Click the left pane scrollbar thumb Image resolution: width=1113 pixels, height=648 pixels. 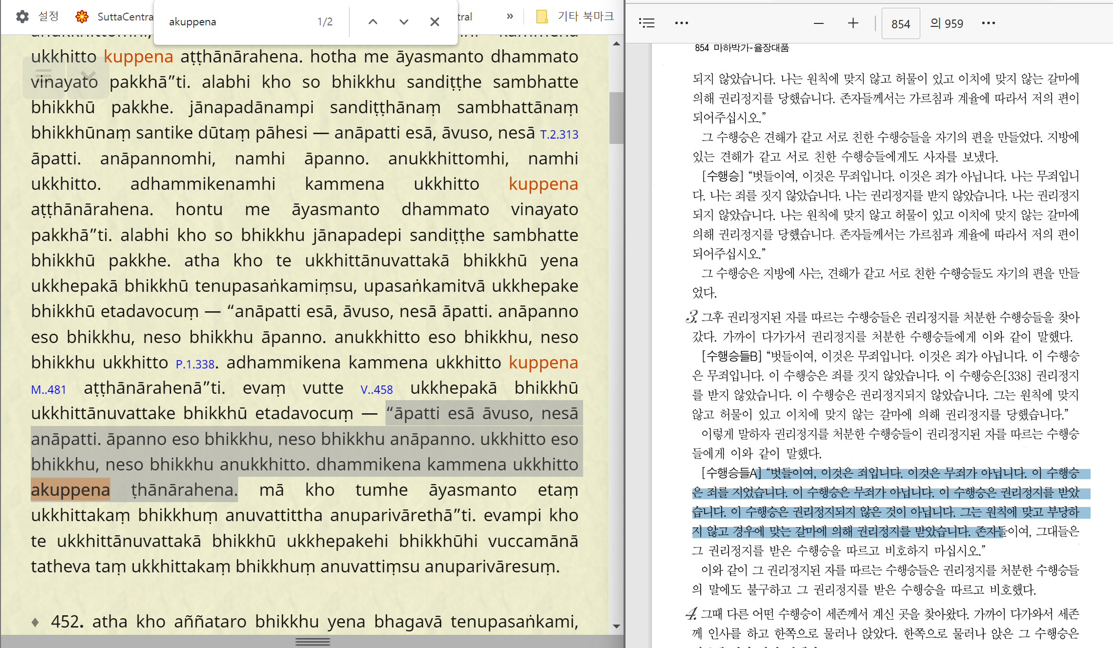pos(616,118)
